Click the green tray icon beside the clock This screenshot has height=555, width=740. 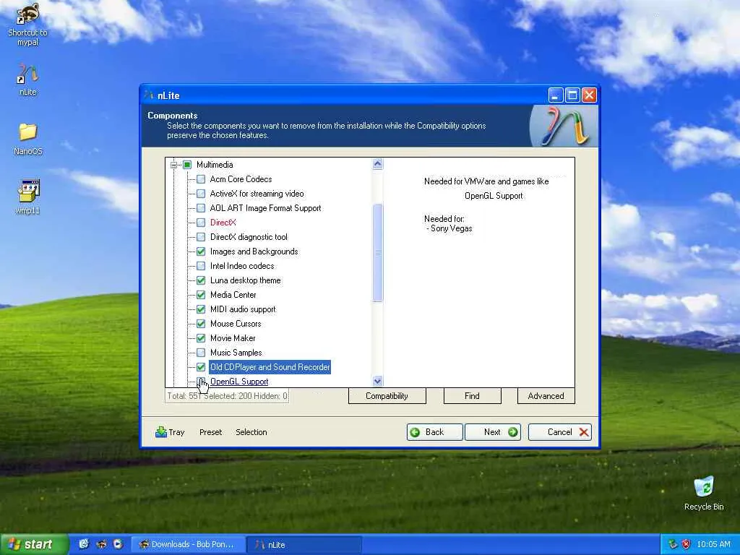point(673,544)
